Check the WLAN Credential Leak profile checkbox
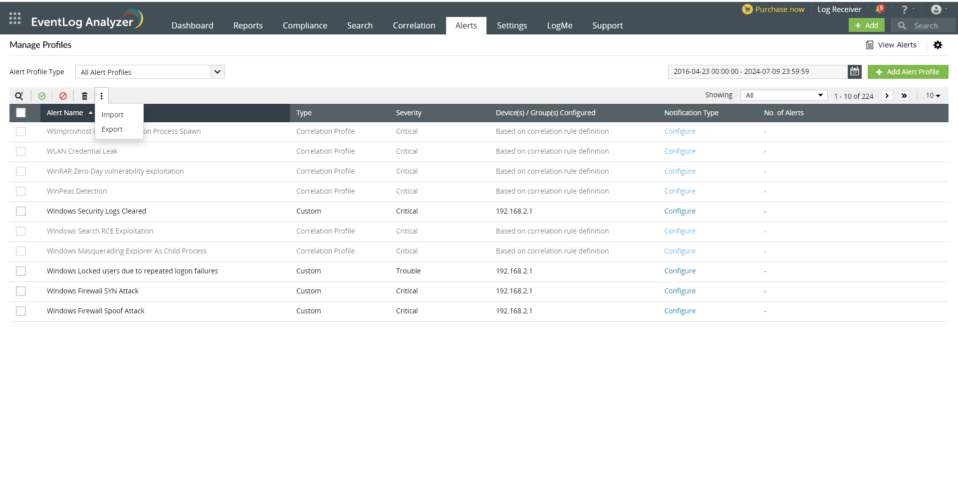This screenshot has width=958, height=482. pyautogui.click(x=20, y=151)
